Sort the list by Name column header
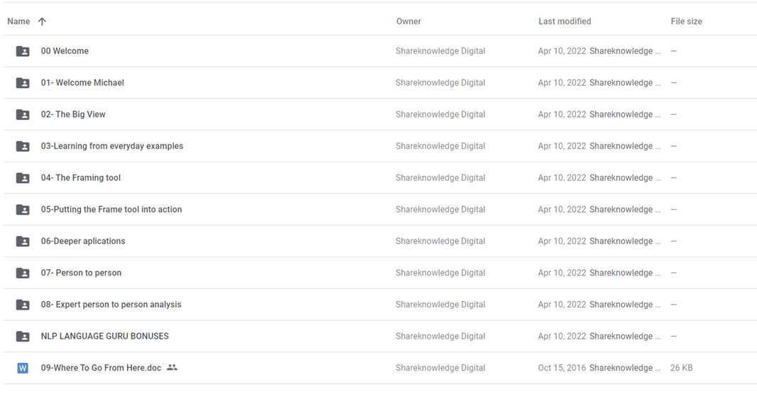 point(18,21)
